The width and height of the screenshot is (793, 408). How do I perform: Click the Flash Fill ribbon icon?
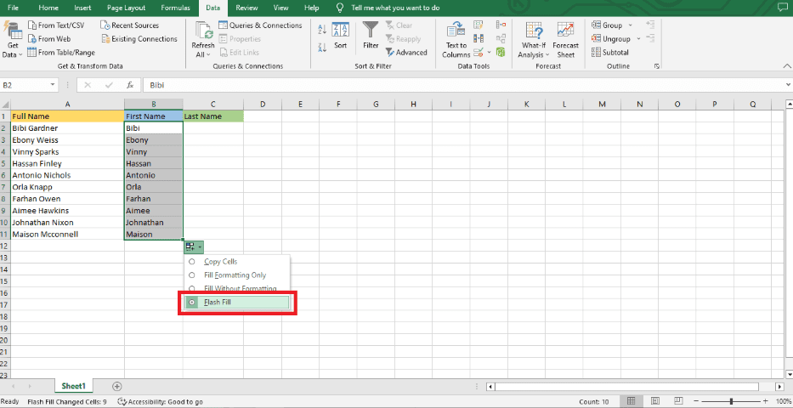point(478,25)
